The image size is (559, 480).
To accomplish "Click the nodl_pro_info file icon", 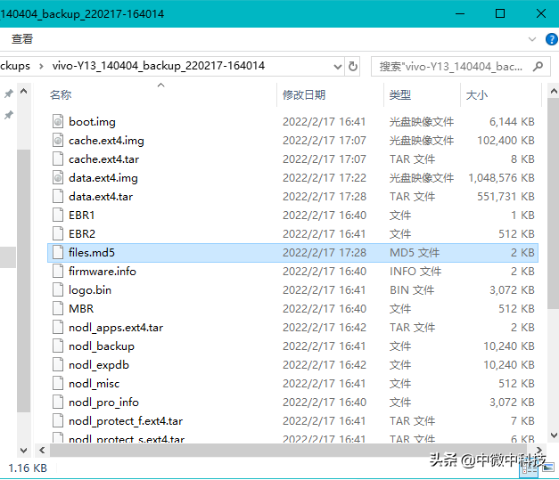I will pos(58,402).
